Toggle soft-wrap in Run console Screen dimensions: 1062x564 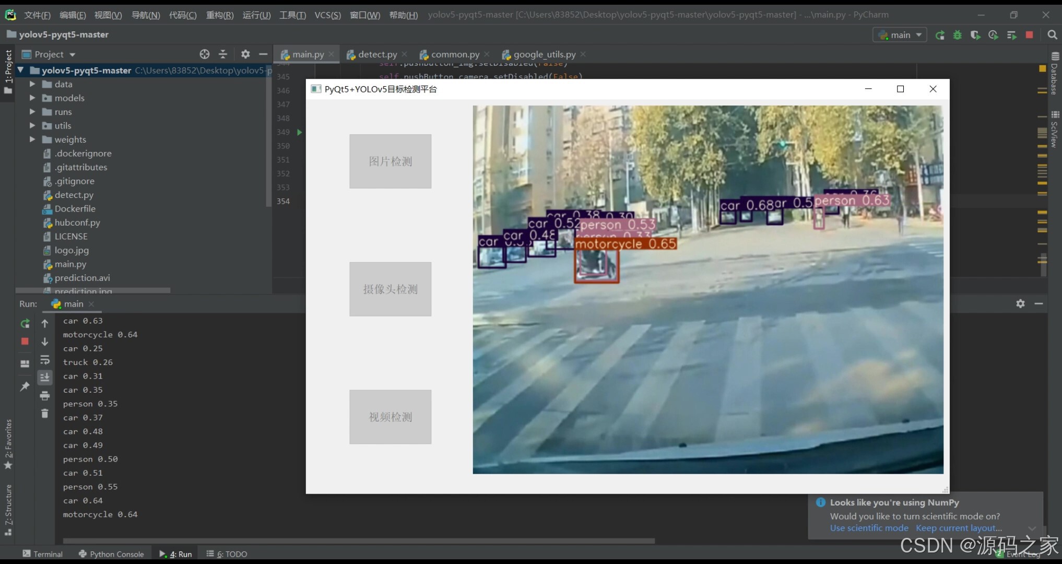point(45,360)
